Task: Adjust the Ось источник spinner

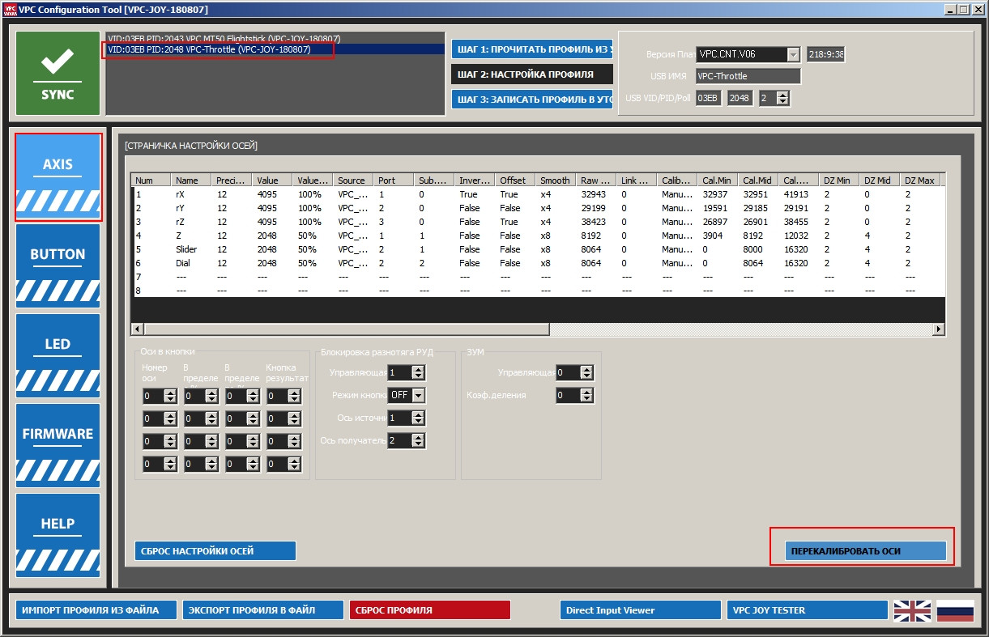Action: tap(418, 418)
